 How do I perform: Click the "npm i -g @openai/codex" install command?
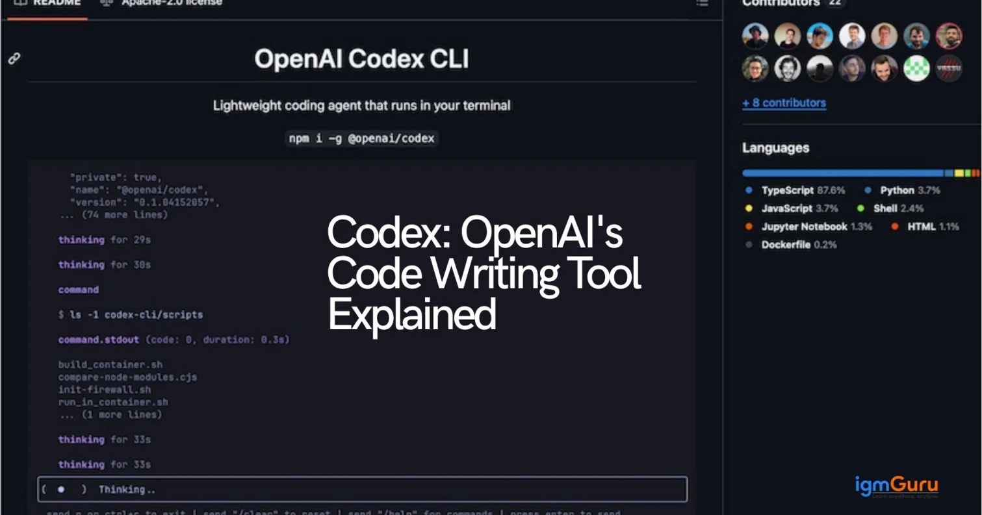[361, 138]
